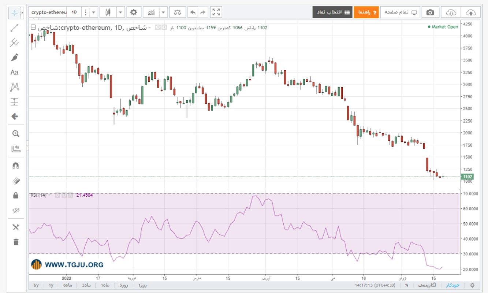Toggle magnet mode snapping
This screenshot has height=293, width=488.
pyautogui.click(x=16, y=166)
